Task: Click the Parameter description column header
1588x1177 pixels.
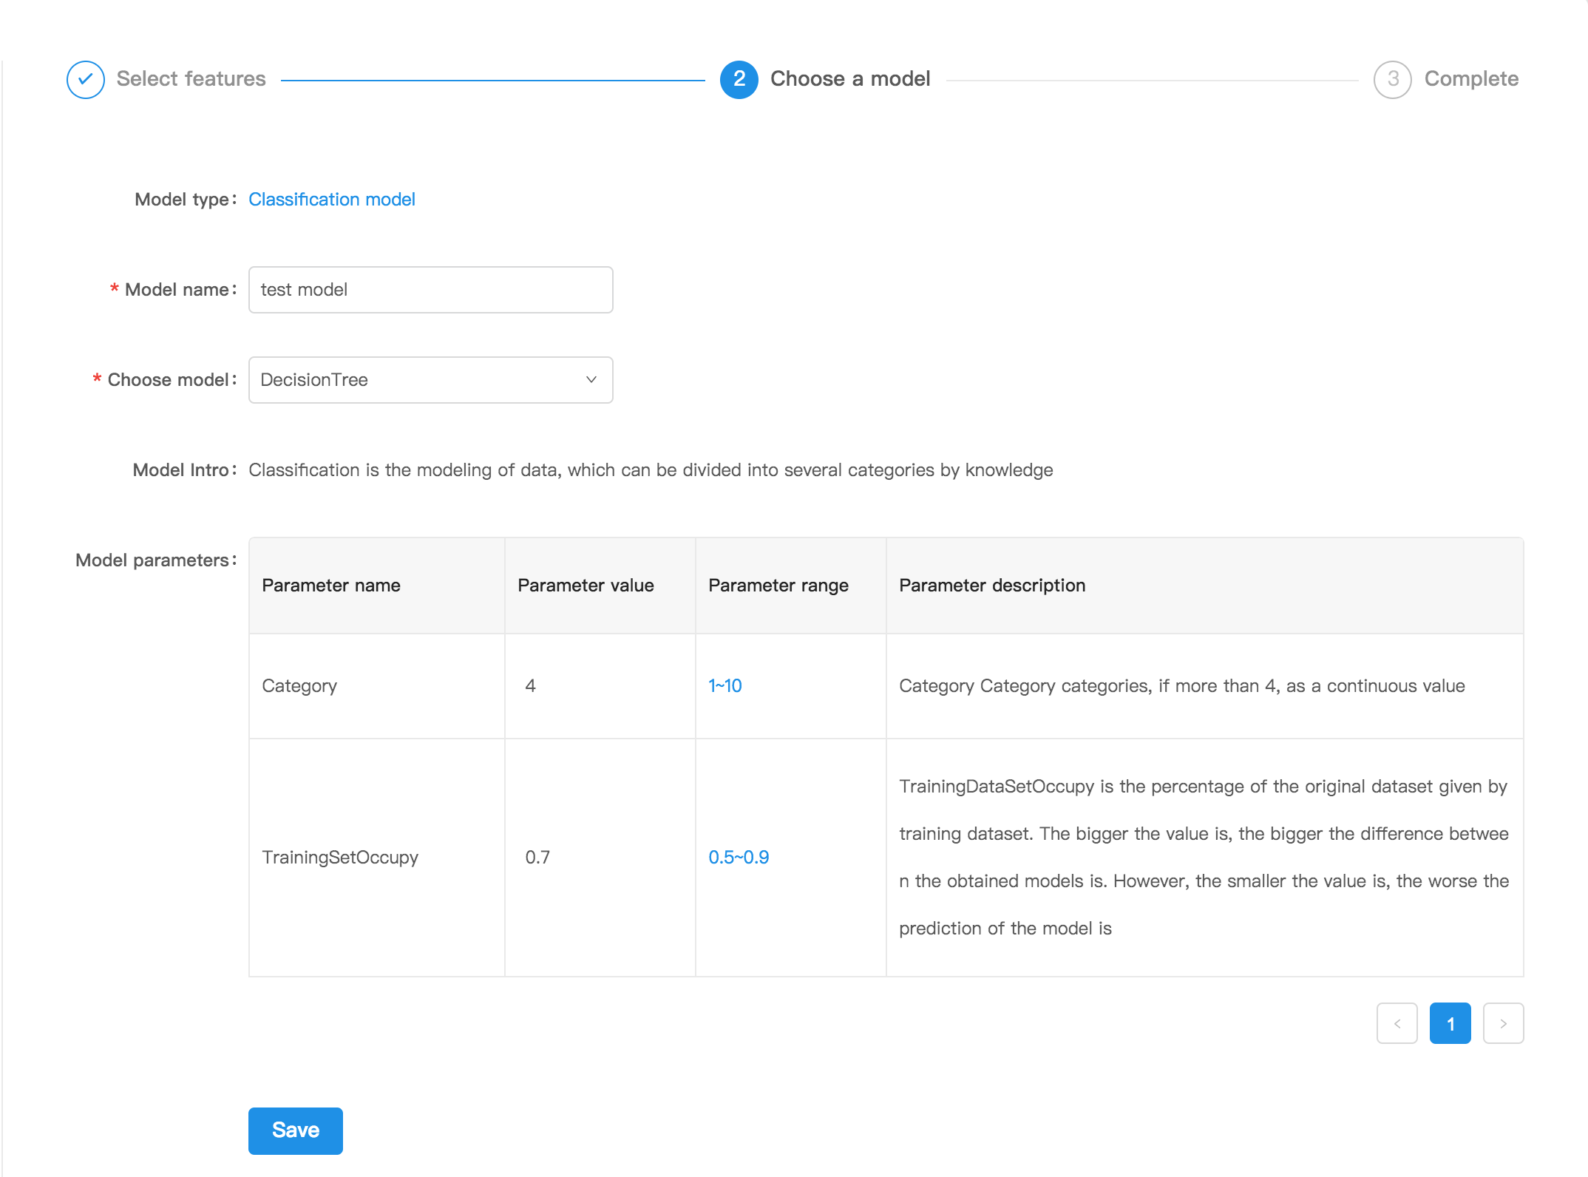Action: click(991, 586)
